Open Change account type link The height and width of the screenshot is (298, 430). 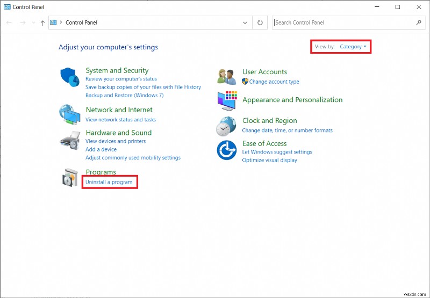274,82
